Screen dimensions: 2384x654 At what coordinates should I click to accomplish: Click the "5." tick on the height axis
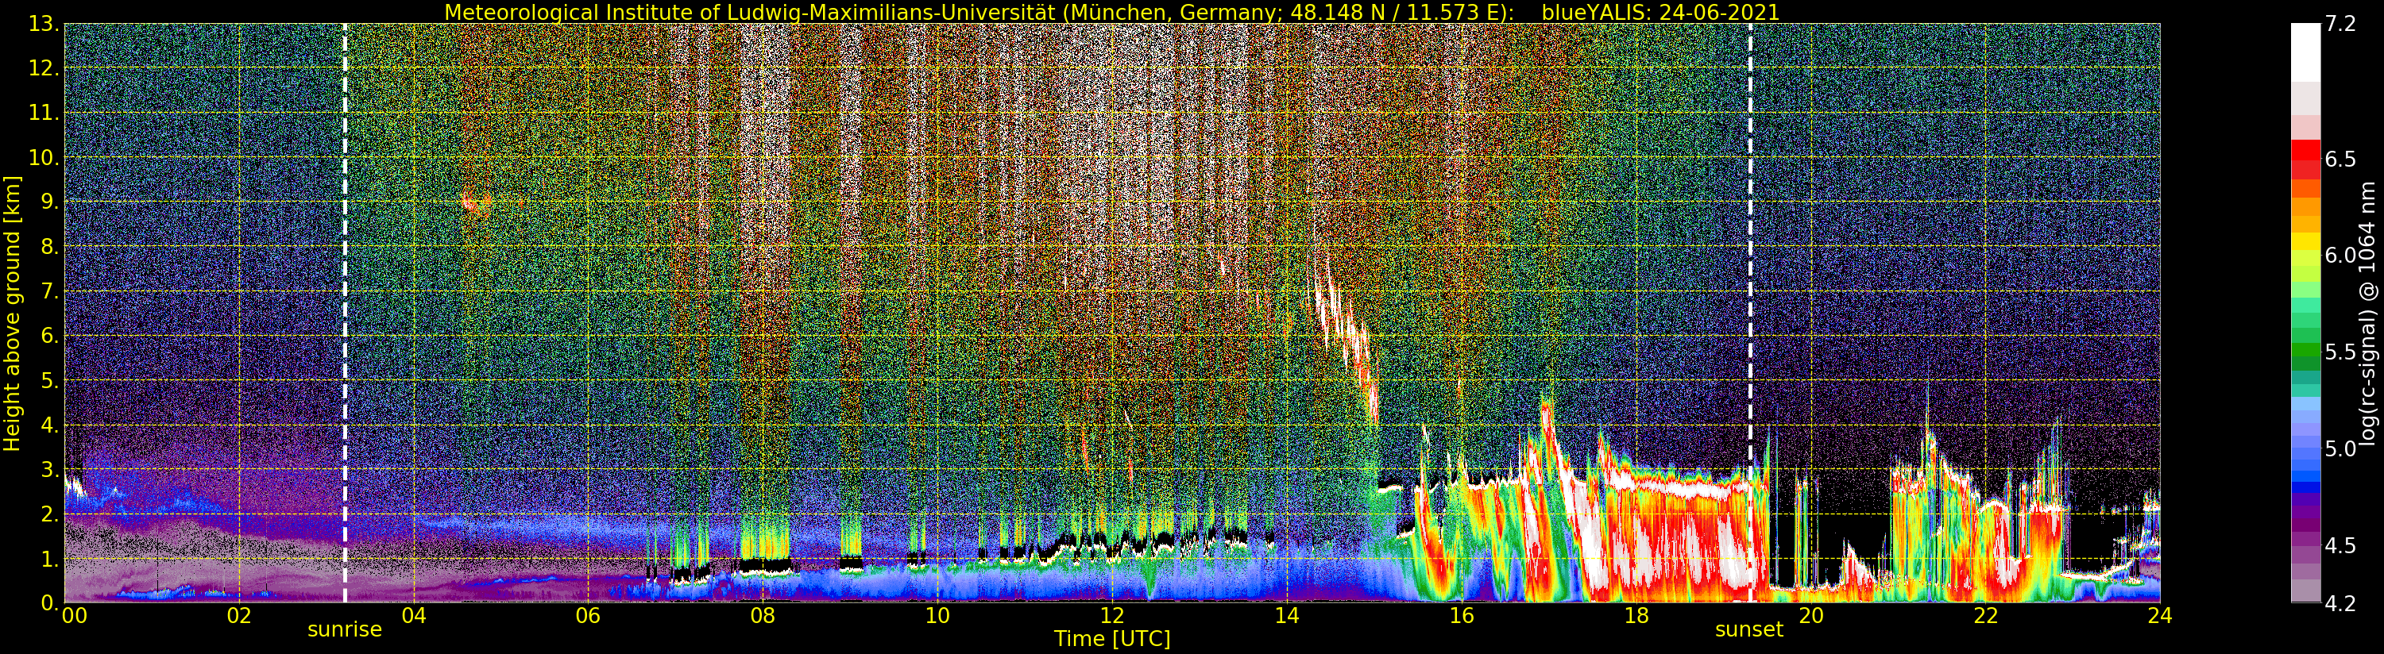(49, 380)
